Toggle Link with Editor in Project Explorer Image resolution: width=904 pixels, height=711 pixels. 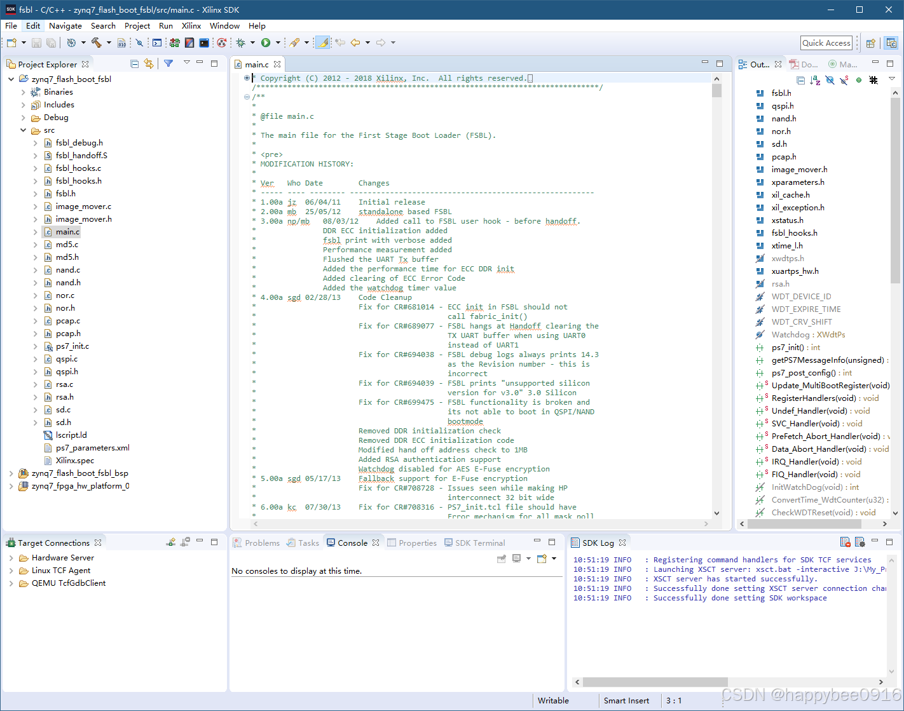pyautogui.click(x=149, y=64)
